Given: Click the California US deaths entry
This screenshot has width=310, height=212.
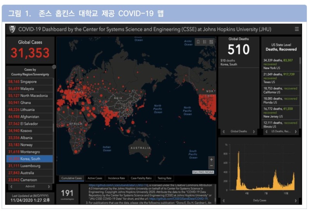Looking at the screenshot, I should point(281,90).
